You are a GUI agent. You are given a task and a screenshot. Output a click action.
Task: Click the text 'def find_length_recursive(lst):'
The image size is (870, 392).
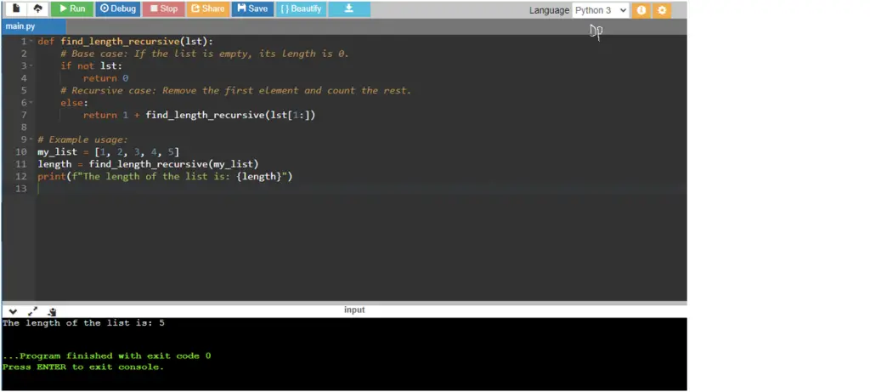[126, 42]
